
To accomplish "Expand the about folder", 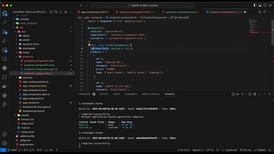I will 26,36.
